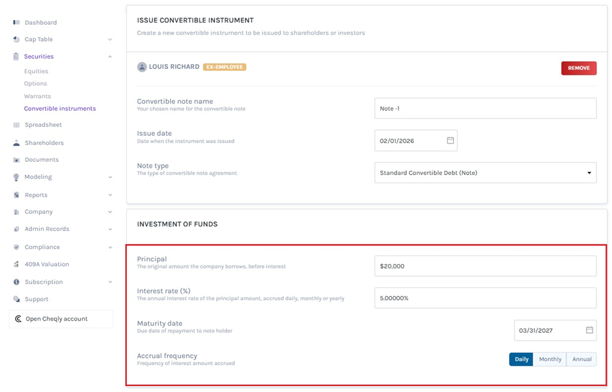
Task: Open the Issue date calendar icon
Action: point(450,140)
